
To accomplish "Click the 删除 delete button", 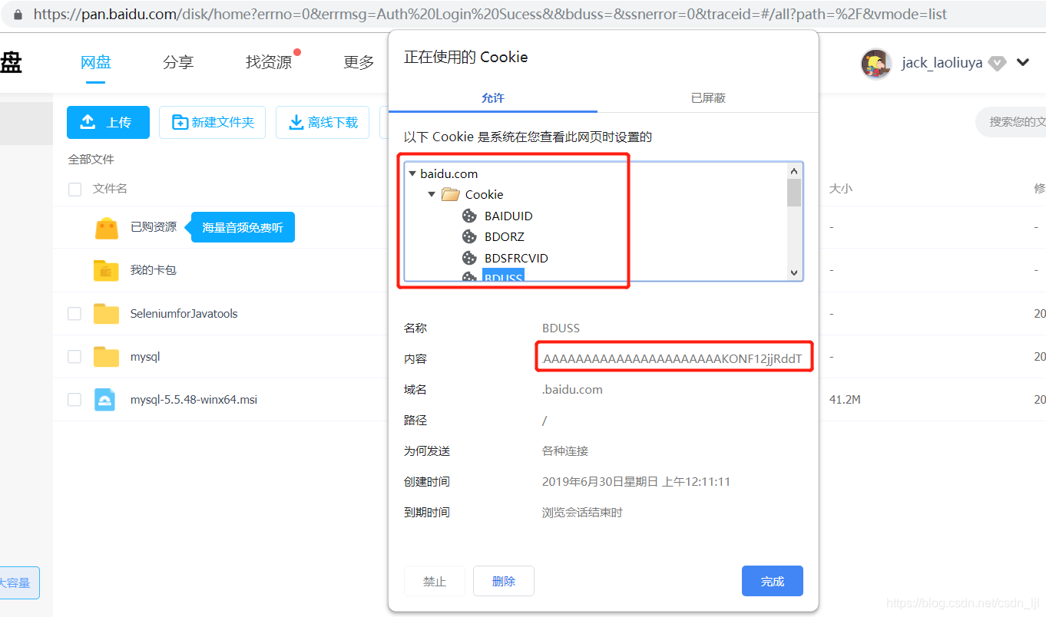I will [504, 581].
